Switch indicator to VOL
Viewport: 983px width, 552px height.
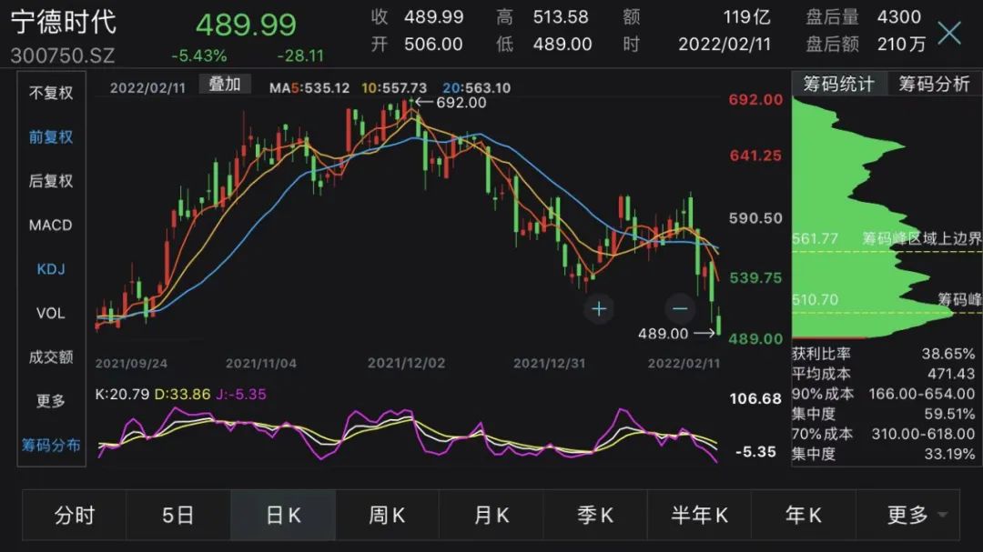[51, 313]
